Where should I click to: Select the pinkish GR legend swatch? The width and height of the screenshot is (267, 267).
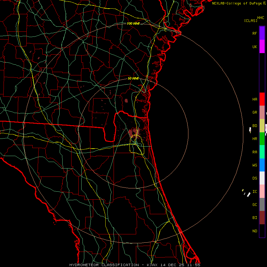coord(262,112)
